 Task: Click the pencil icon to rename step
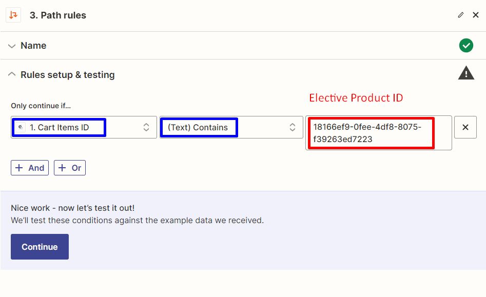point(461,15)
